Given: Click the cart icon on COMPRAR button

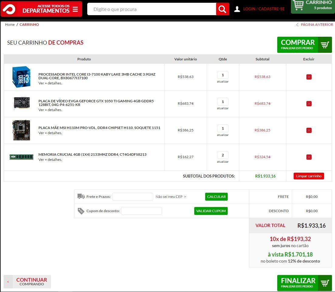Looking at the screenshot, I should pyautogui.click(x=325, y=45).
